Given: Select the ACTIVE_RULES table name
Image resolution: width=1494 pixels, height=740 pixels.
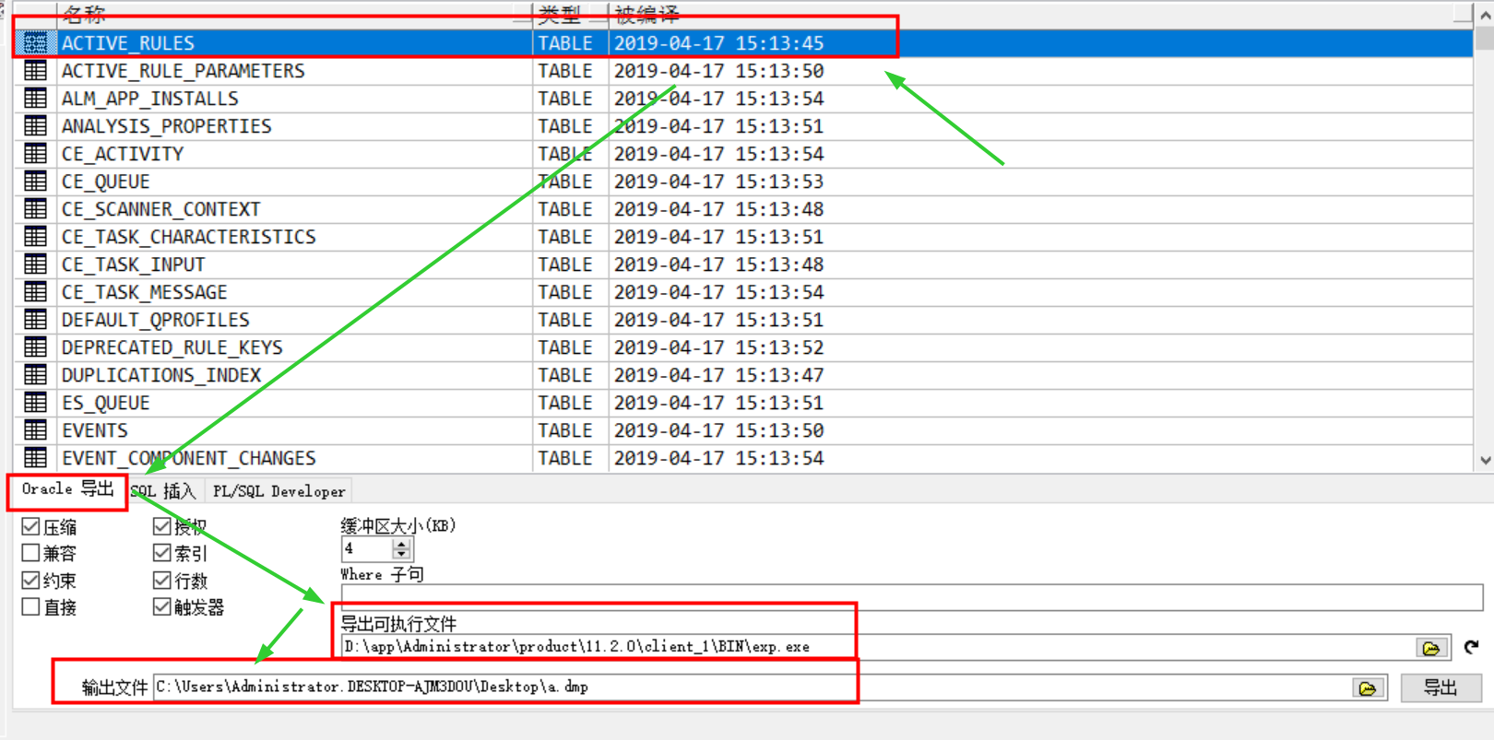Looking at the screenshot, I should point(128,43).
